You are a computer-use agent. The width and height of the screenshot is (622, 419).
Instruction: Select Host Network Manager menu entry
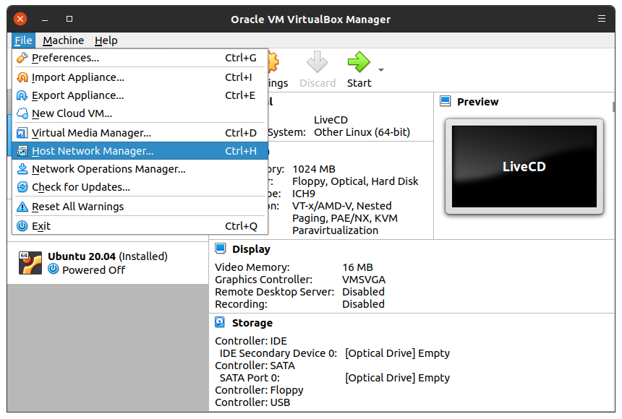point(93,151)
